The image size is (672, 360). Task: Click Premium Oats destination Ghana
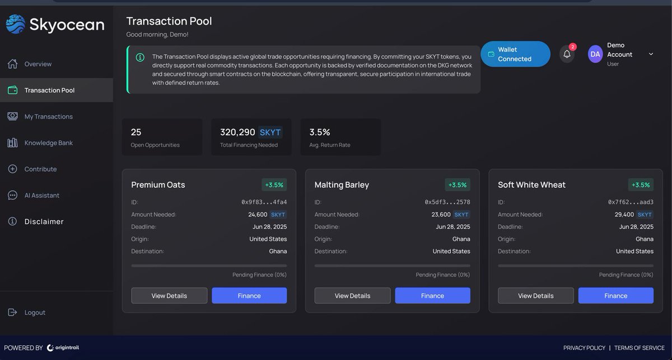[x=278, y=251]
